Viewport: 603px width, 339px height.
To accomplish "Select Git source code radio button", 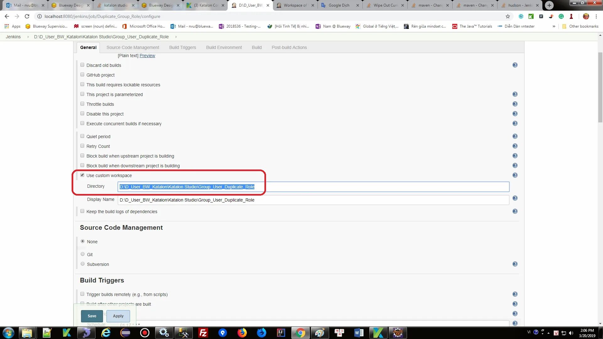I will tap(83, 254).
